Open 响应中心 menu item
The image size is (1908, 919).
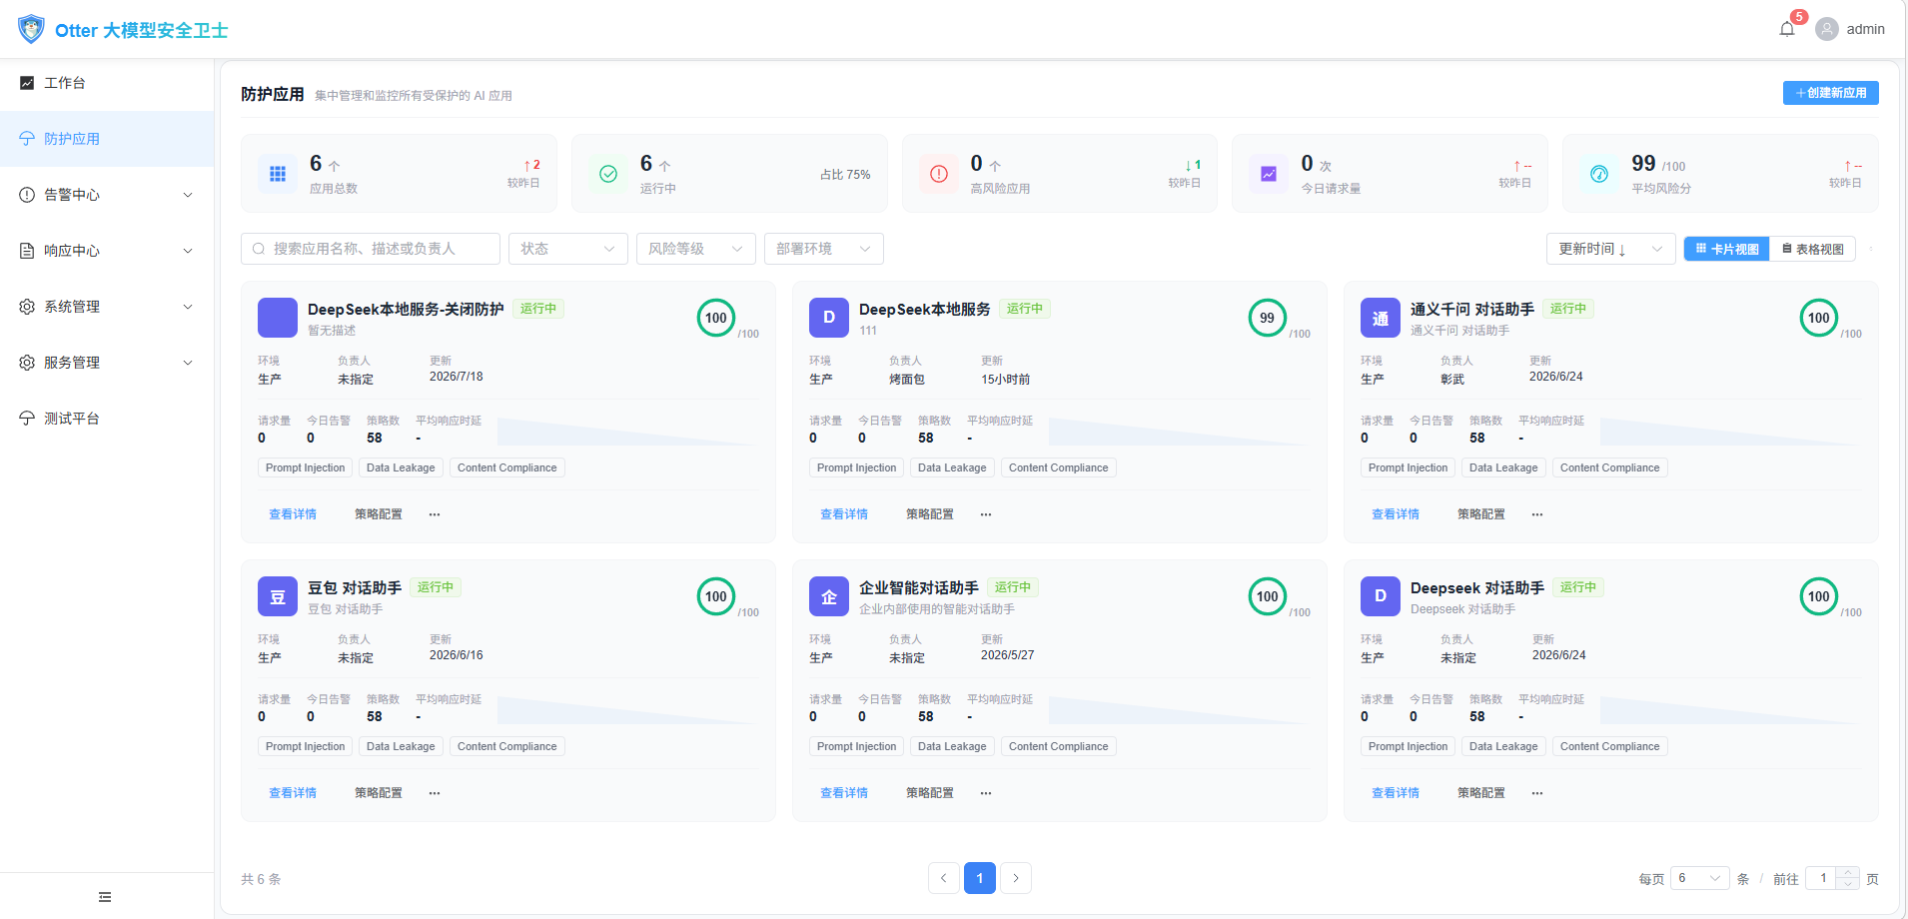tap(107, 251)
